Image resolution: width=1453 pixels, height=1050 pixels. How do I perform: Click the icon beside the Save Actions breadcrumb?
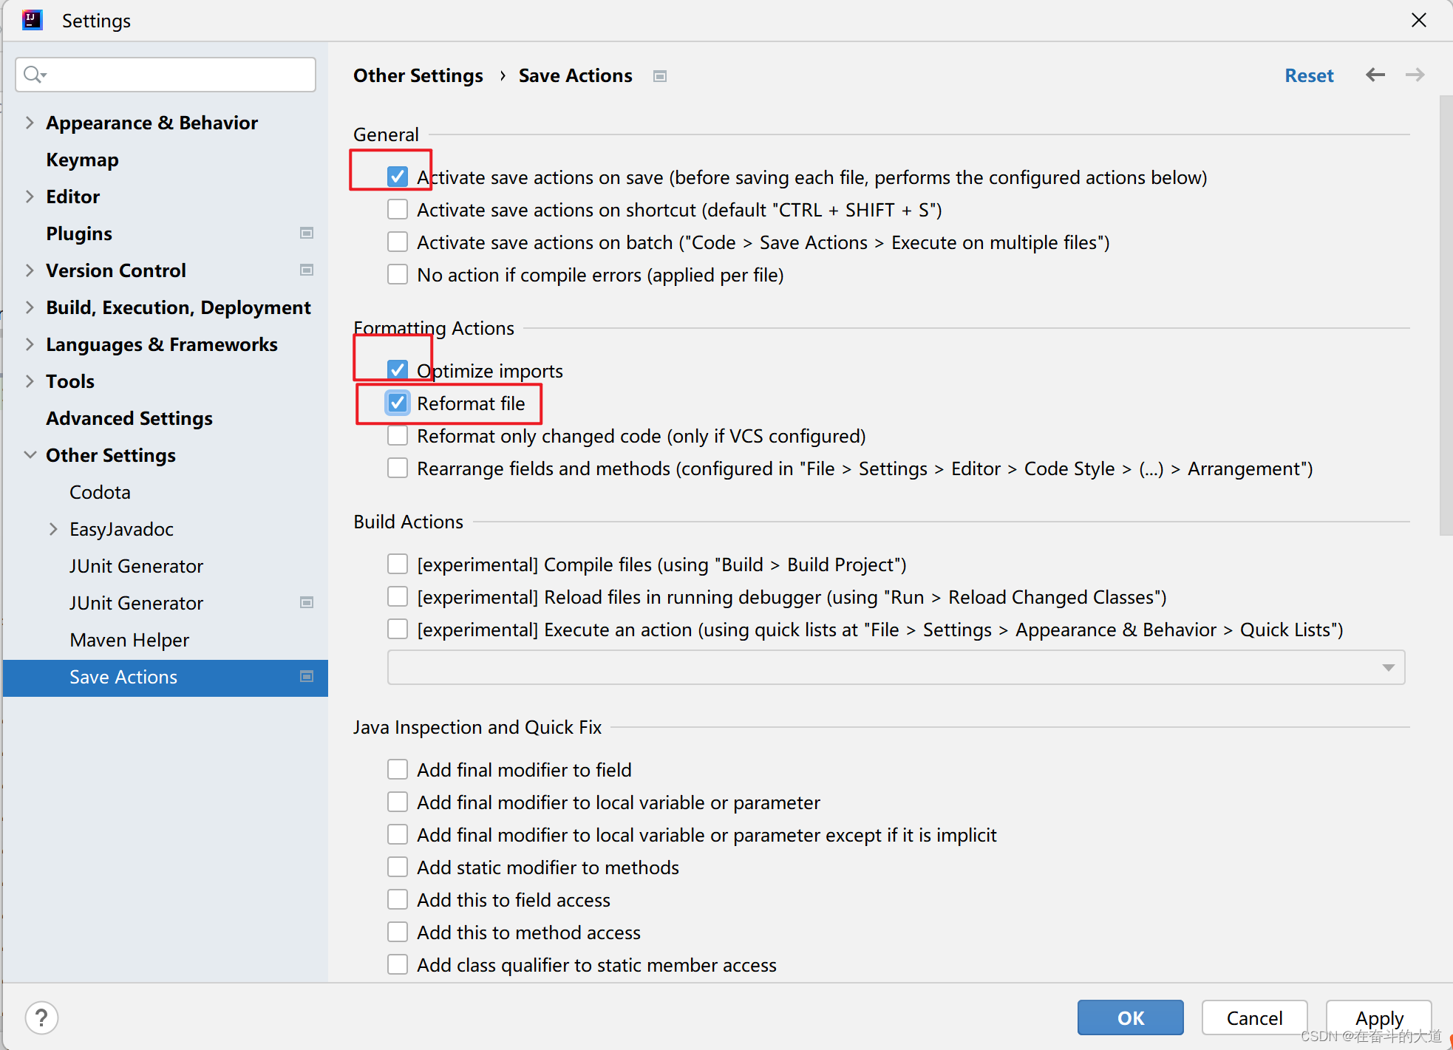point(660,75)
